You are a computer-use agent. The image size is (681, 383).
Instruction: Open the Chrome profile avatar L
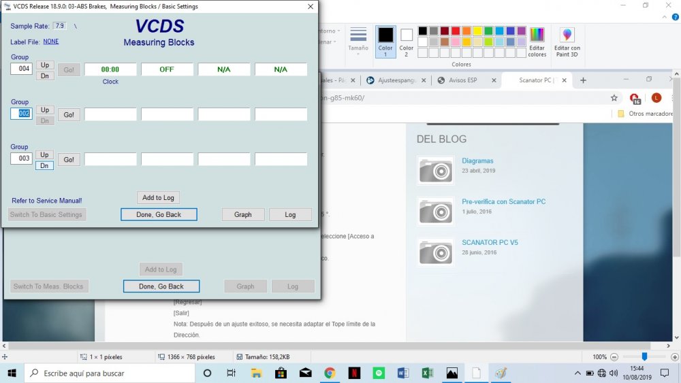click(x=656, y=98)
